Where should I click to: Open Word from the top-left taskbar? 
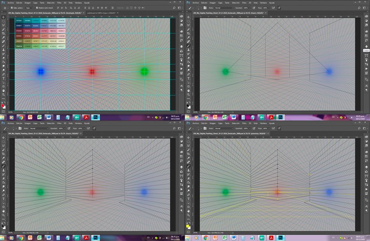(49, 117)
